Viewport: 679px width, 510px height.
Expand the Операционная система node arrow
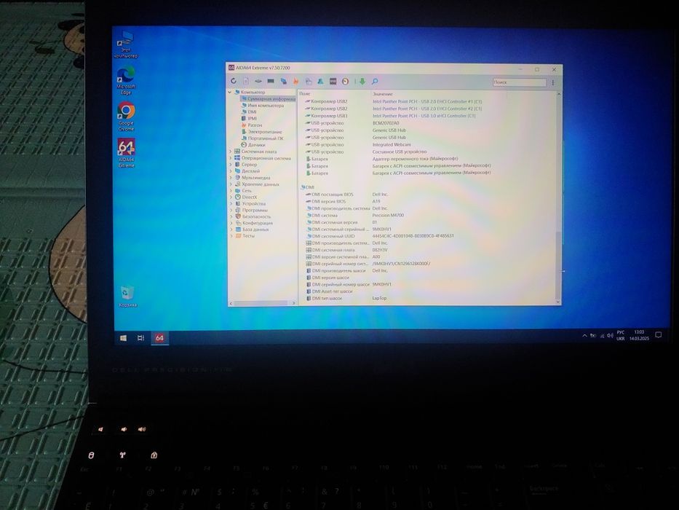[x=231, y=158]
